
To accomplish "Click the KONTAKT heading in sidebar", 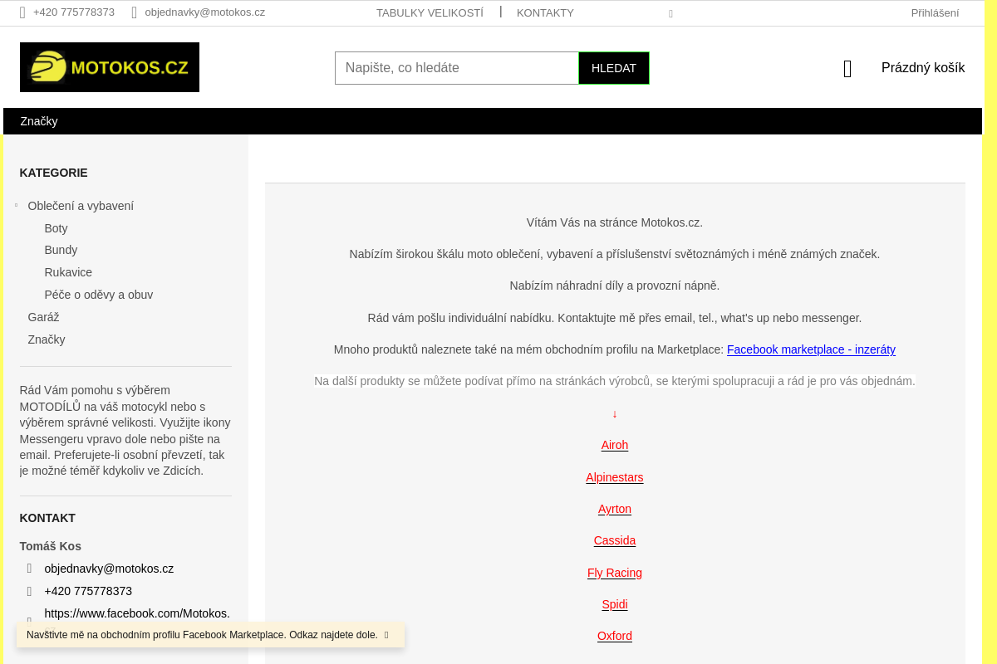I will (47, 518).
